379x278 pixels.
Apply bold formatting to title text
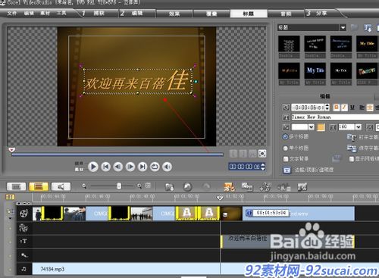coord(337,108)
